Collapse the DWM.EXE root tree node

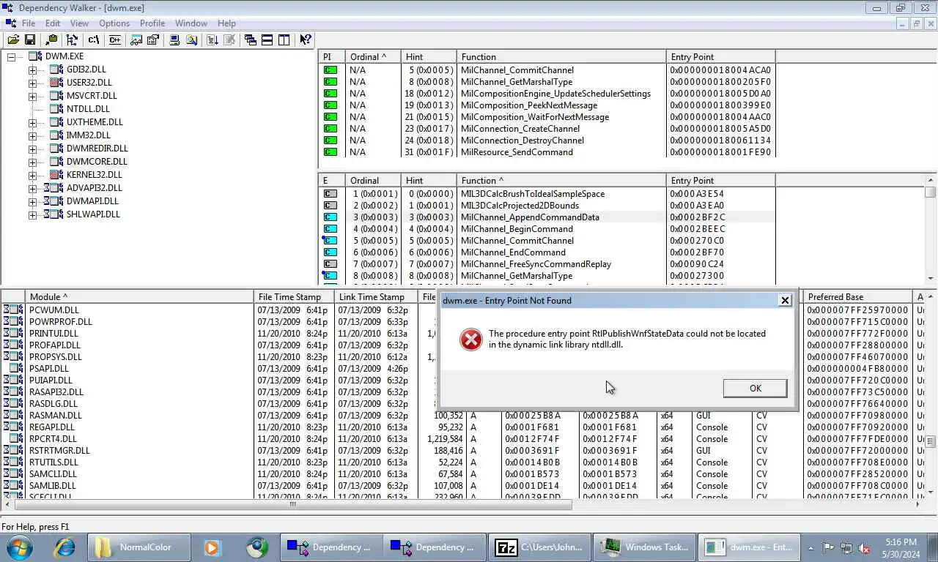[x=11, y=56]
